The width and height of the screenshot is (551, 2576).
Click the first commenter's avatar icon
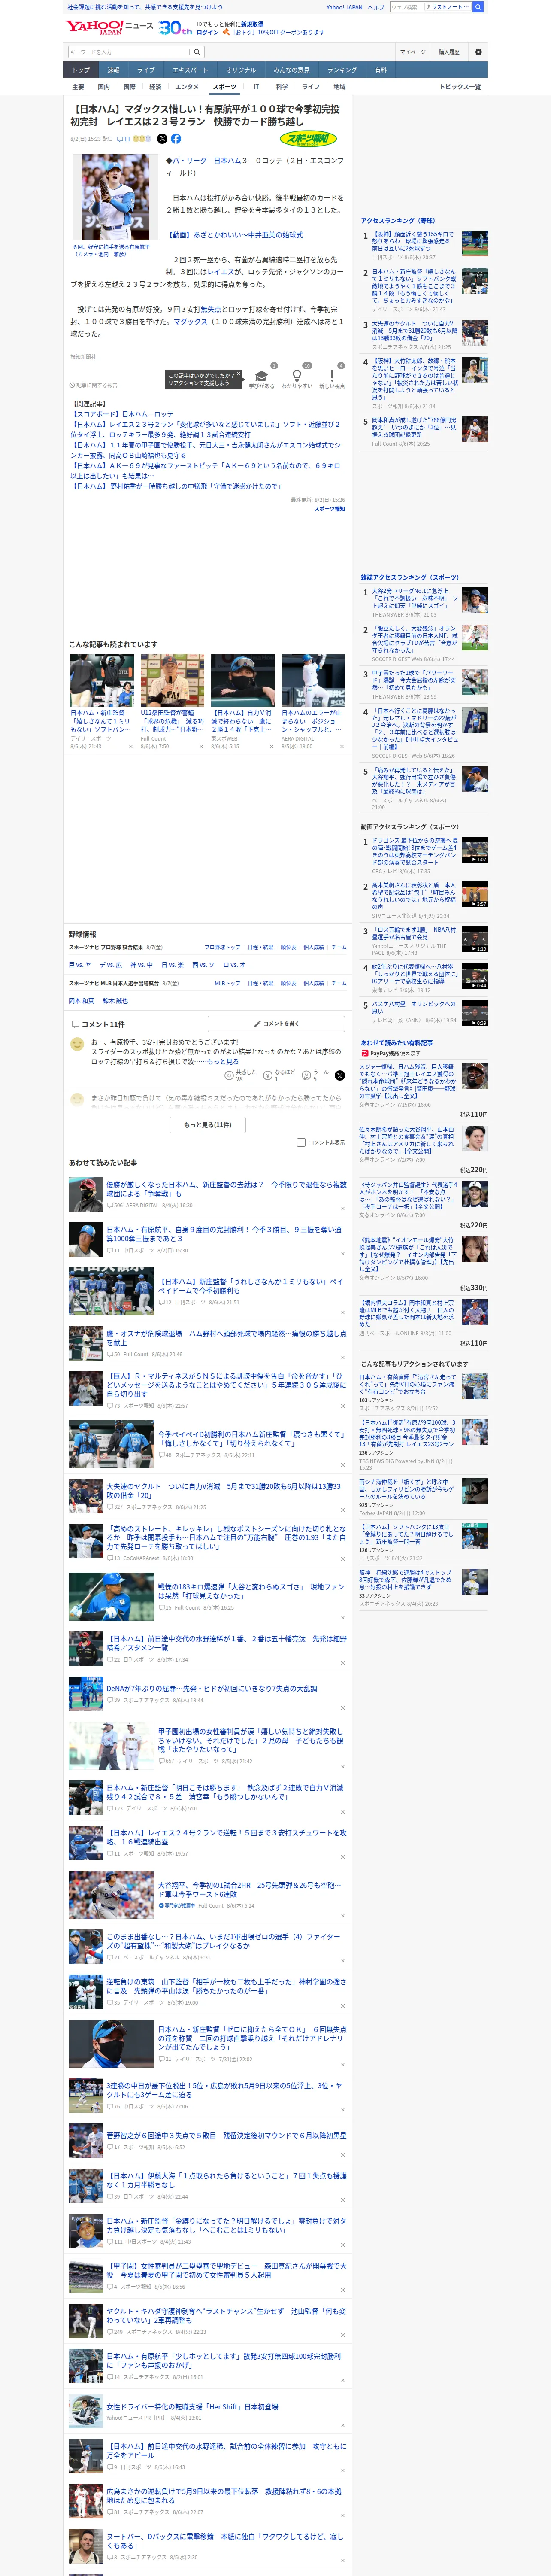click(77, 1044)
